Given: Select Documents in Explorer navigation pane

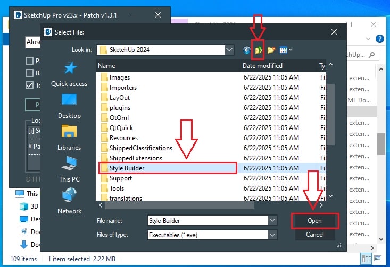Looking at the screenshot, I should (29, 232).
